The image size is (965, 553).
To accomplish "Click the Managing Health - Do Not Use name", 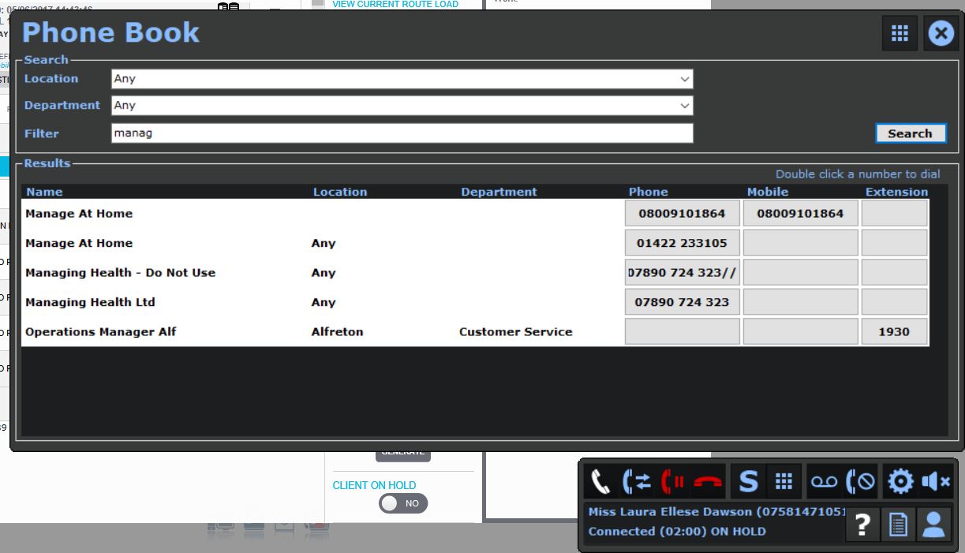I will [120, 273].
